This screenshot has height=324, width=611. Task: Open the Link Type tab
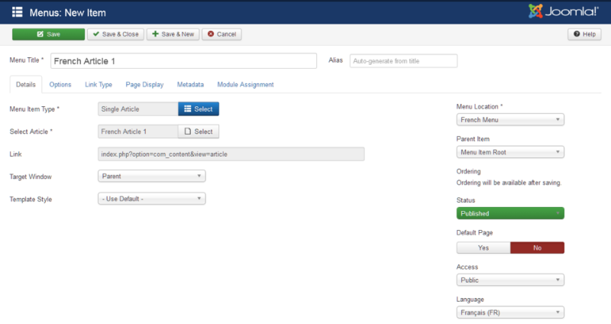click(x=99, y=85)
